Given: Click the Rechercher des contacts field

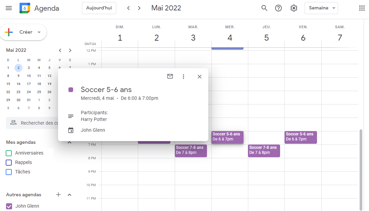Looking at the screenshot, I should (x=32, y=123).
